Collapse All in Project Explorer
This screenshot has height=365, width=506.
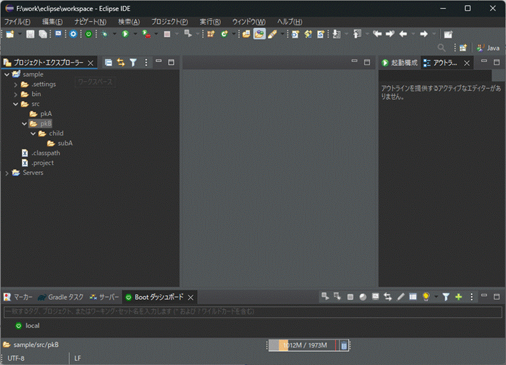pos(108,63)
